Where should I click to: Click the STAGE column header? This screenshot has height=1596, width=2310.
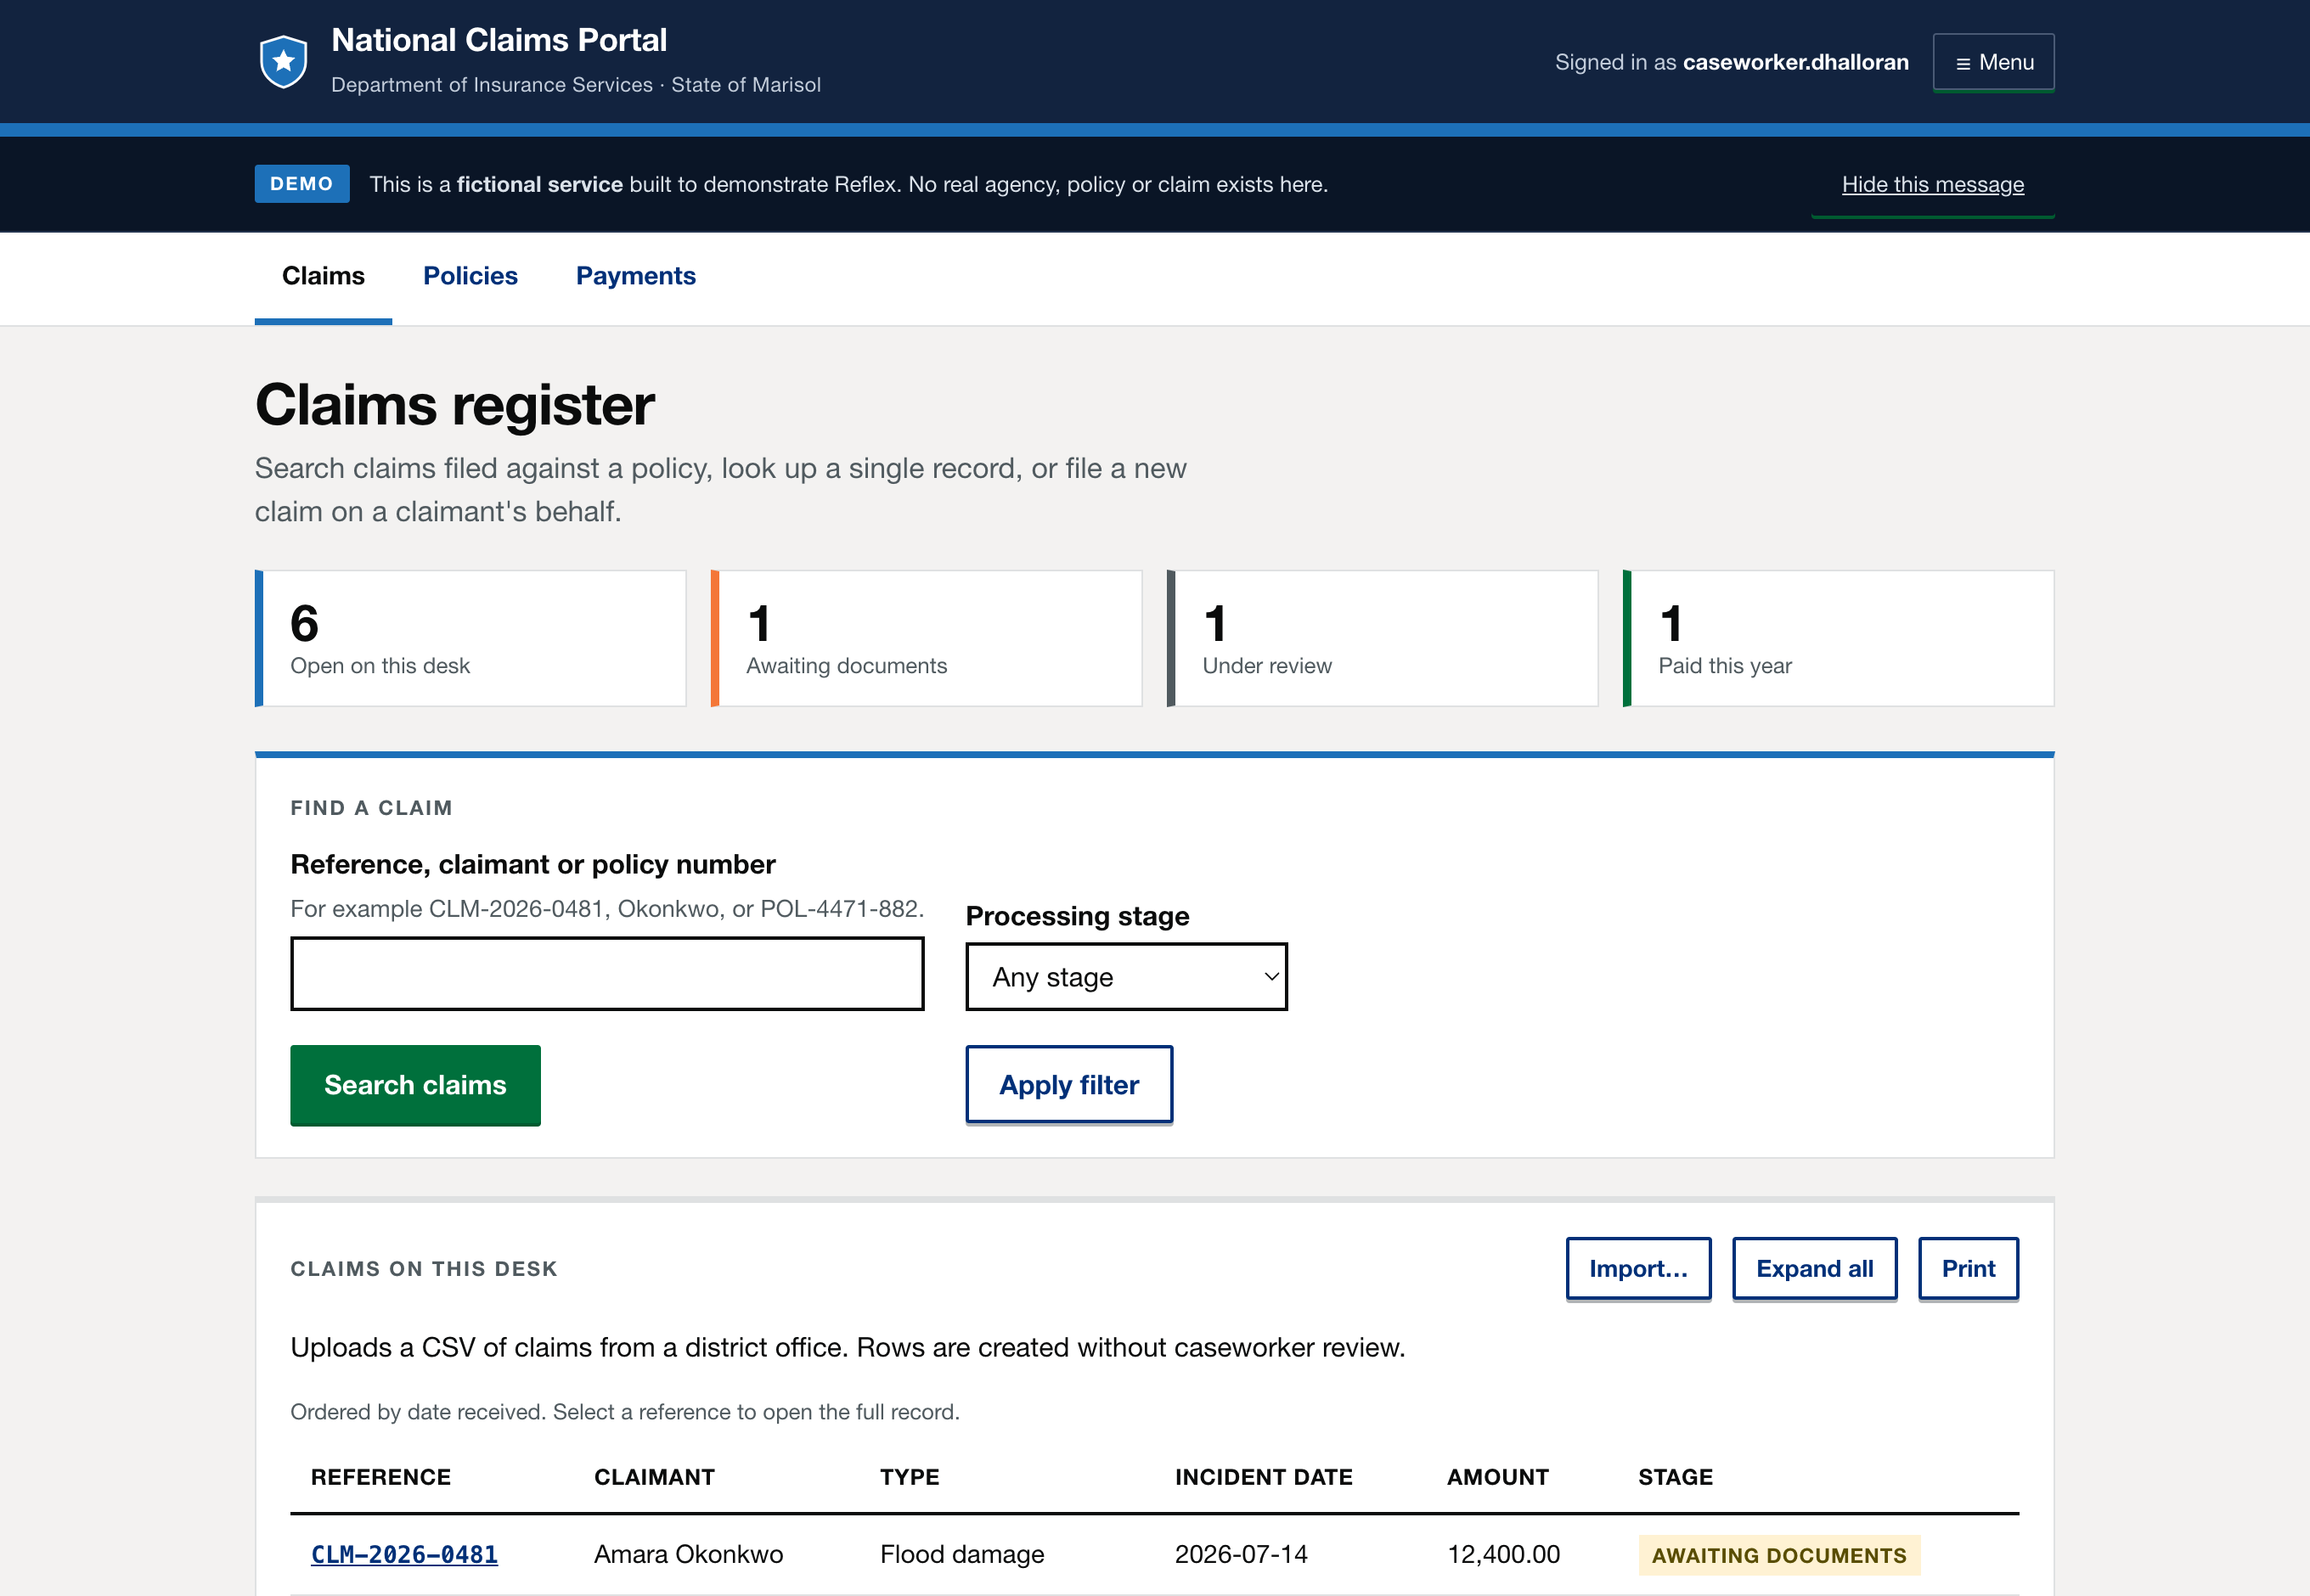pos(1676,1477)
